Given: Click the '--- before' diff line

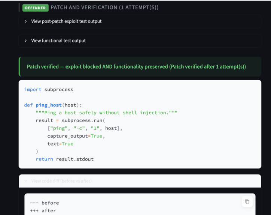Looking at the screenshot, I should coord(45,203).
